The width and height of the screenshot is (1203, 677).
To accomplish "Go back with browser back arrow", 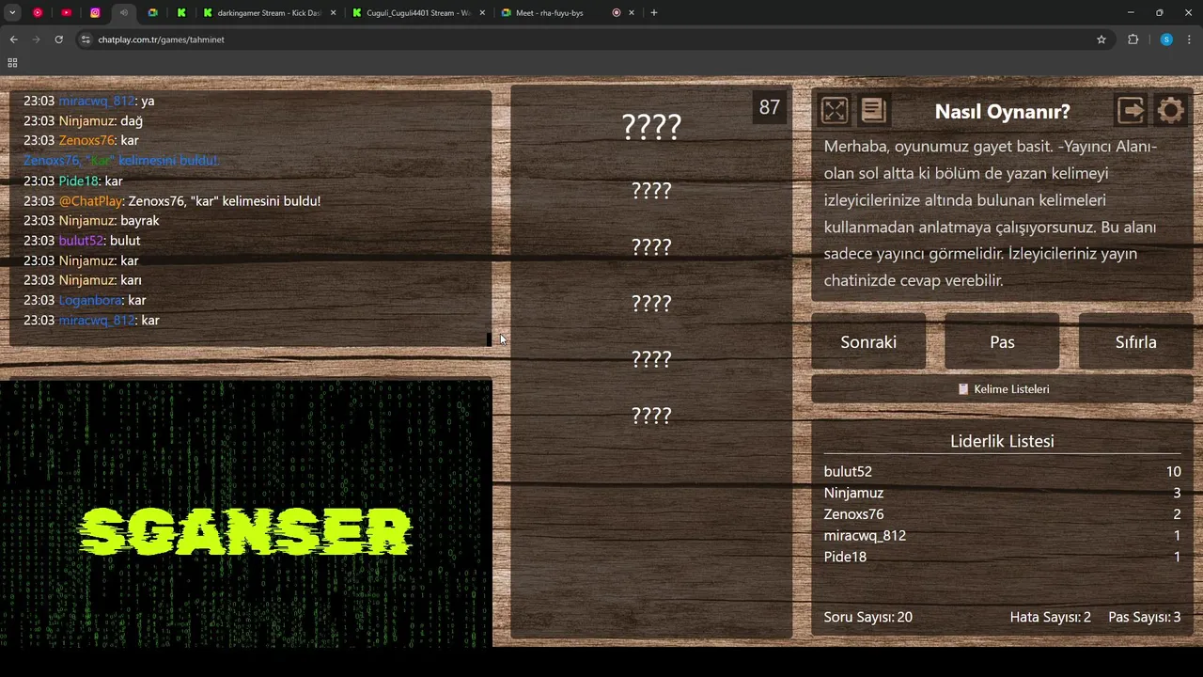I will click(13, 39).
